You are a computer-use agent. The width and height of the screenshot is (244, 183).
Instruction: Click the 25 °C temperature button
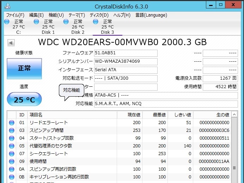[x=24, y=99]
